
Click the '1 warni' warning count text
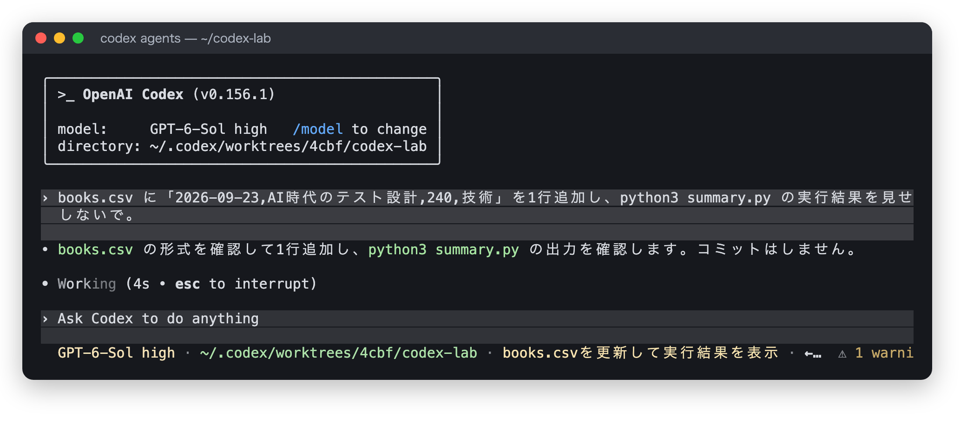(x=884, y=353)
